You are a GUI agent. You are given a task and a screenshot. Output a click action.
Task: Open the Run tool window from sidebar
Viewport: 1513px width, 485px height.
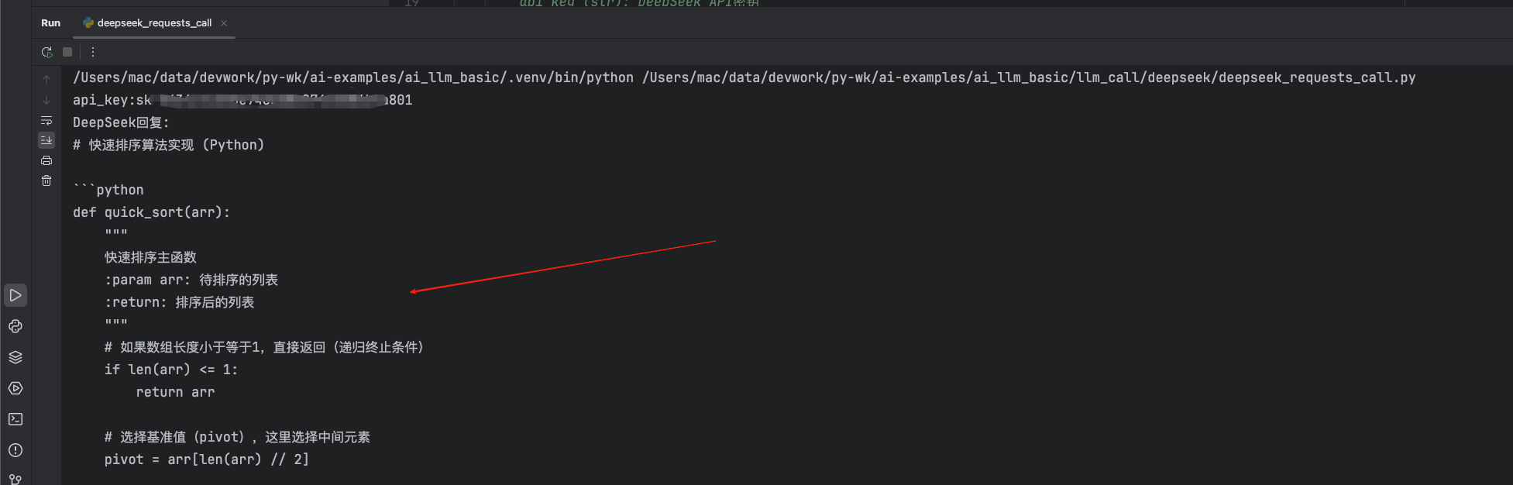coord(15,295)
